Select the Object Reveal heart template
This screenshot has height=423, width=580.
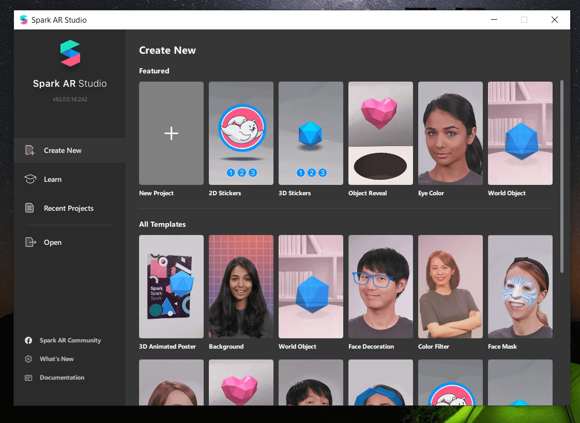(380, 133)
